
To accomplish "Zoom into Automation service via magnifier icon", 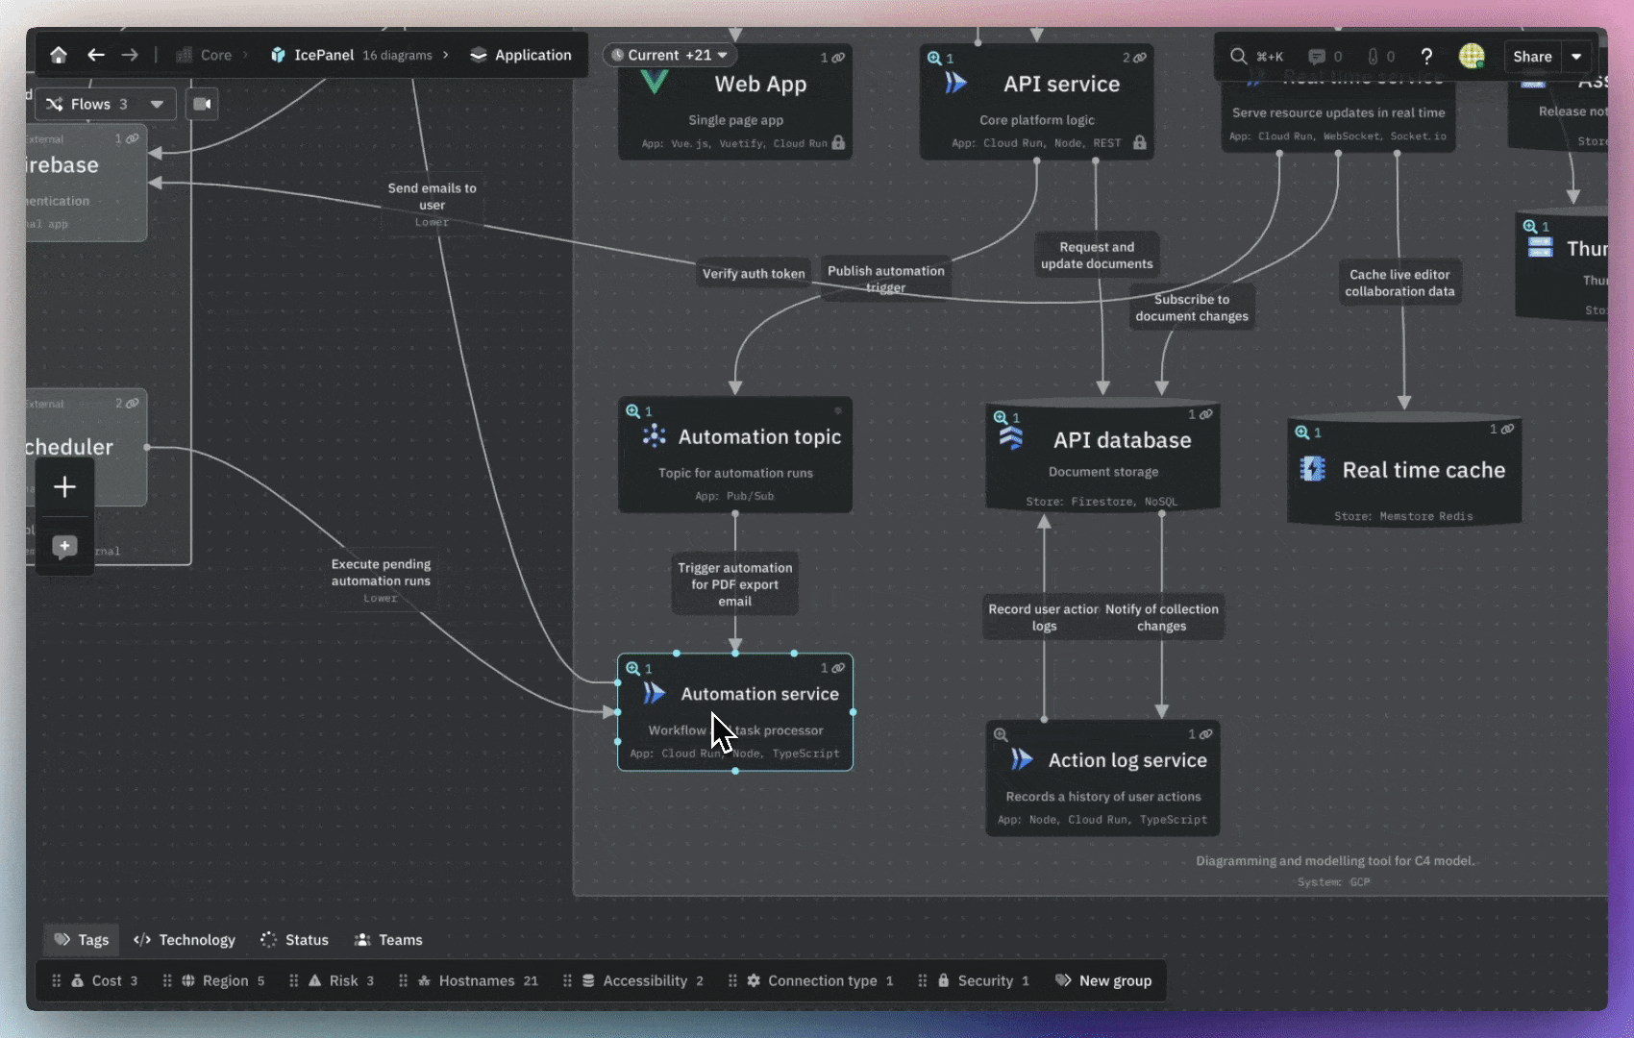I will (632, 668).
